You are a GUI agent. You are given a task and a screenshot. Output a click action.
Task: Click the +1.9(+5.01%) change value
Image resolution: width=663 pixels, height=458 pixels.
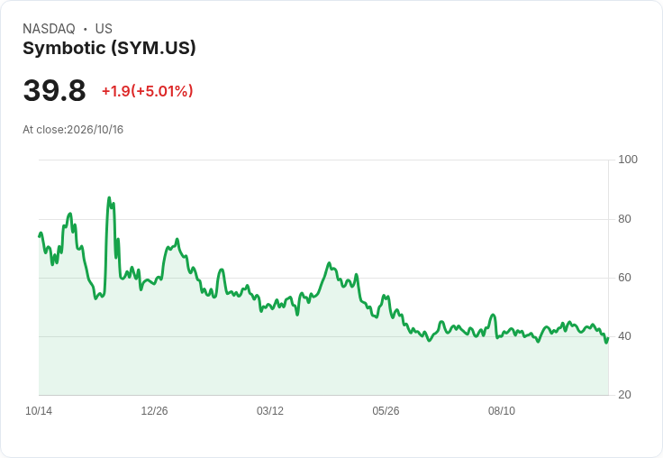click(x=147, y=91)
